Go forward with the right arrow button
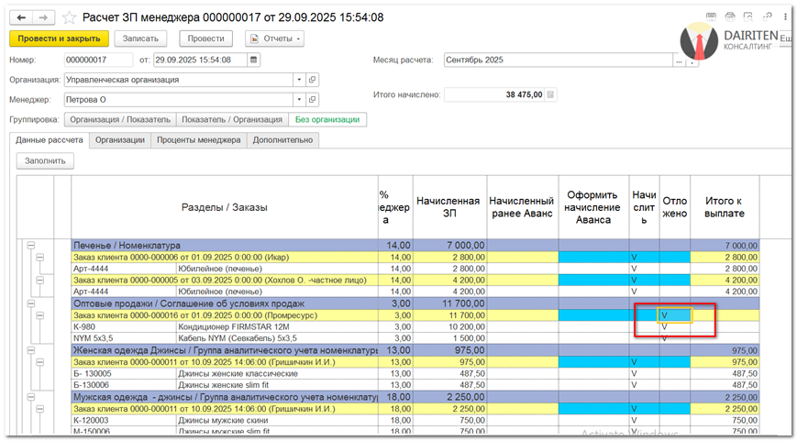This screenshot has width=797, height=441. [44, 17]
